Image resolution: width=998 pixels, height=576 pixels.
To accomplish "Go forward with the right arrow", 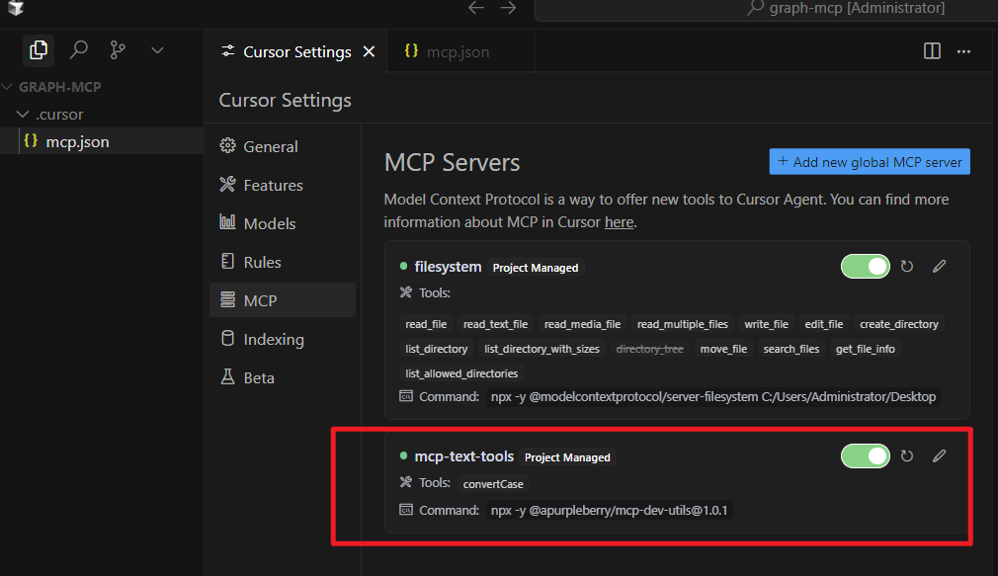I will coord(508,8).
